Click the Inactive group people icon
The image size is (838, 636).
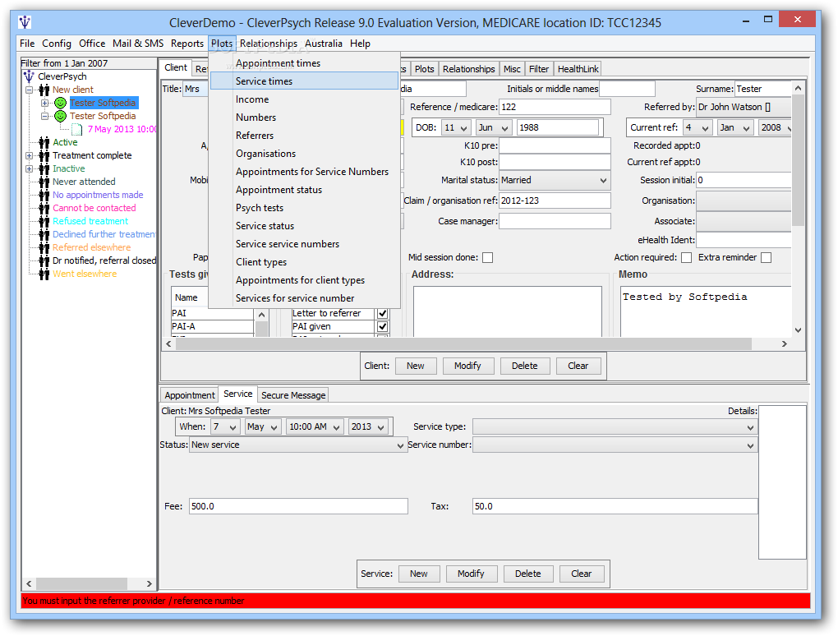click(x=44, y=169)
